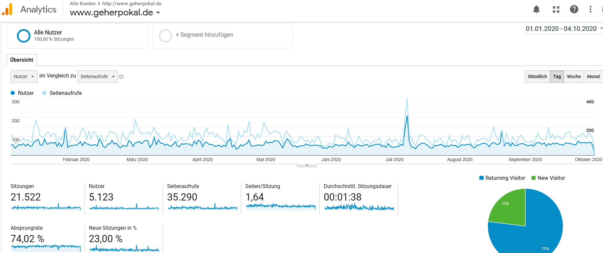Screen dimensions: 603x253
Task: Click the Nutzer legend dot
Action: tap(13, 93)
